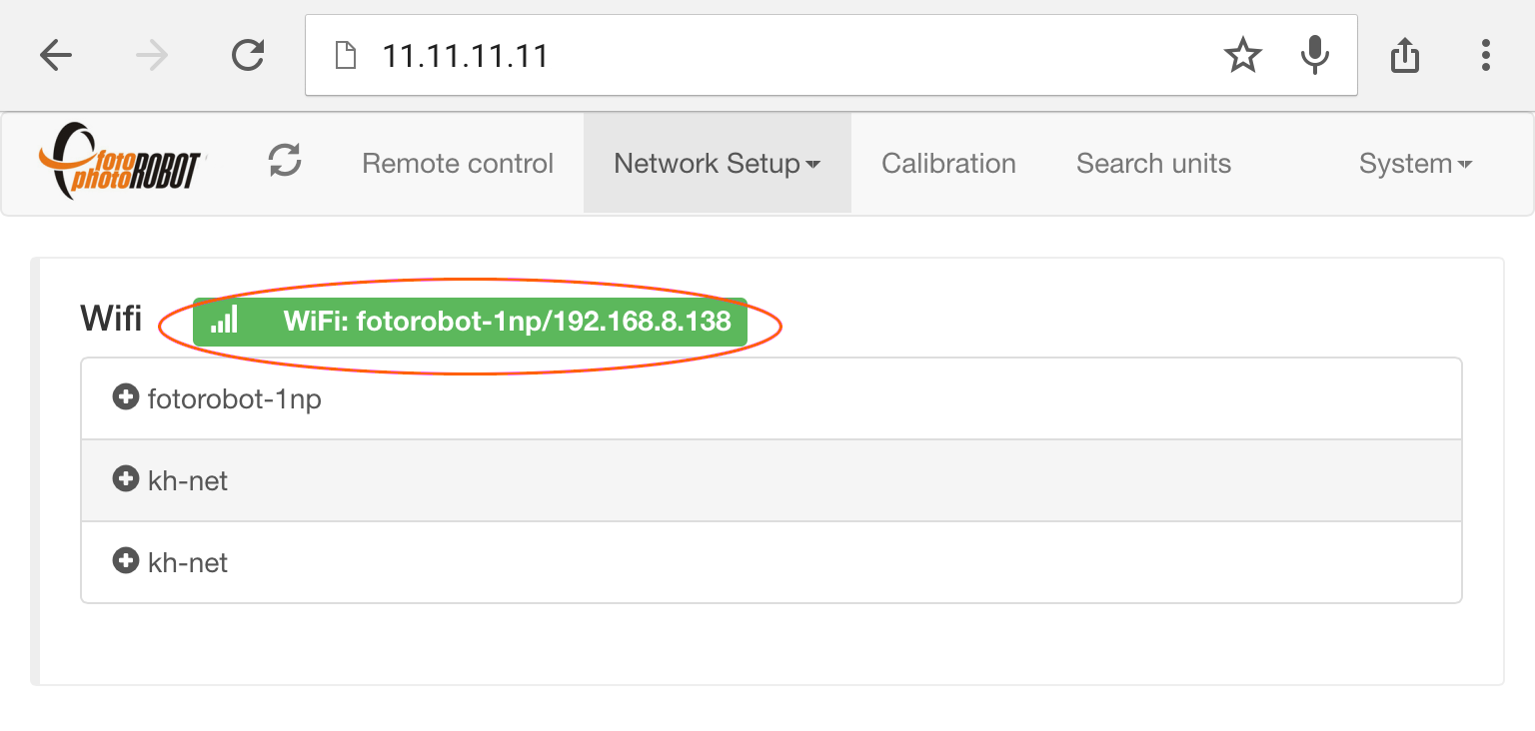Expand the second kh-net plus icon
The width and height of the screenshot is (1535, 731).
126,561
